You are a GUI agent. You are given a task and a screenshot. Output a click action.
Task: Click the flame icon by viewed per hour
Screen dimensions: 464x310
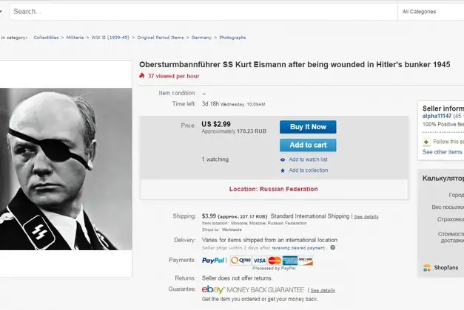click(142, 76)
